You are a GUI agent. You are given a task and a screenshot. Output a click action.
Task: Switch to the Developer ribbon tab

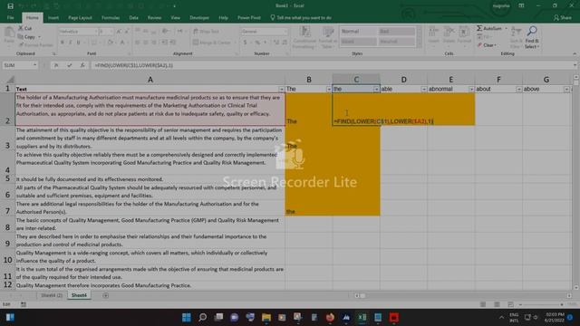(199, 18)
